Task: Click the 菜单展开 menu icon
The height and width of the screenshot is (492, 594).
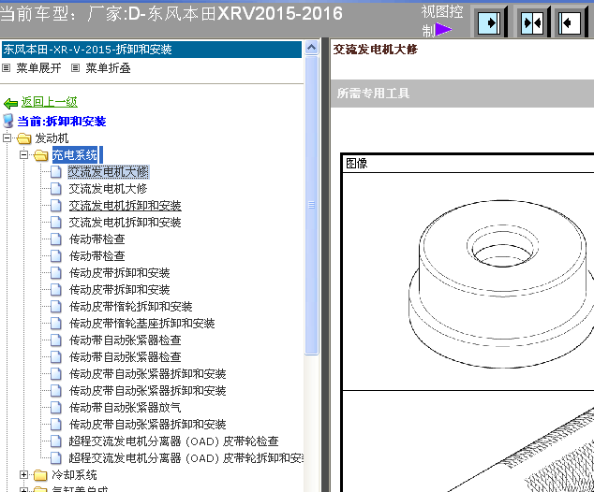Action: (x=6, y=68)
